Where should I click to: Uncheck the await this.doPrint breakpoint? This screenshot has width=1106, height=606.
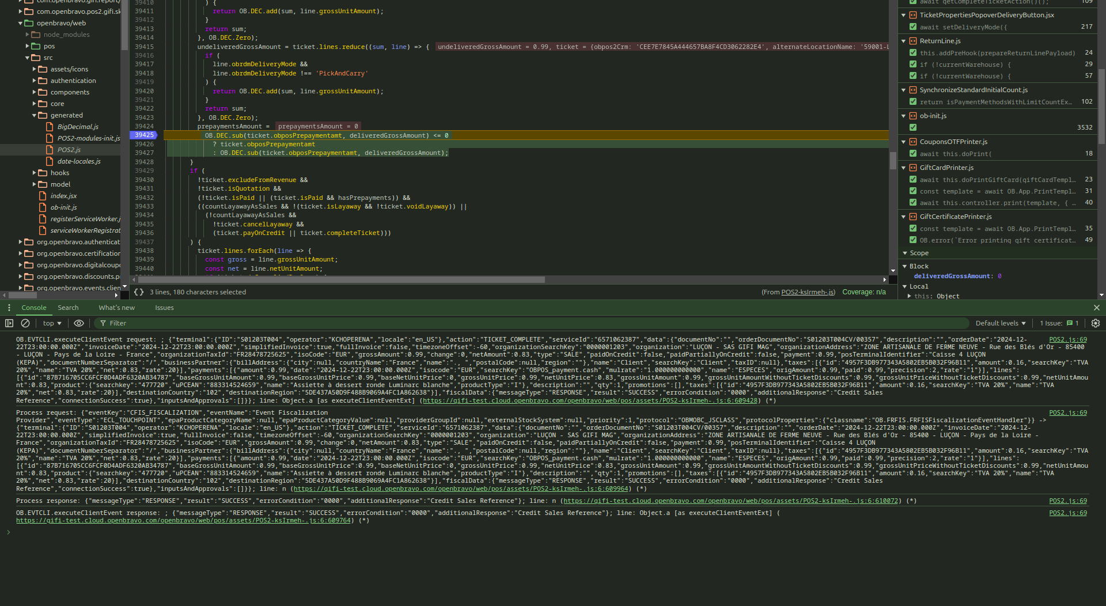(913, 154)
